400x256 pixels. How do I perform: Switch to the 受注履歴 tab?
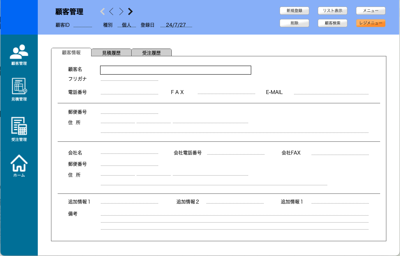[152, 52]
